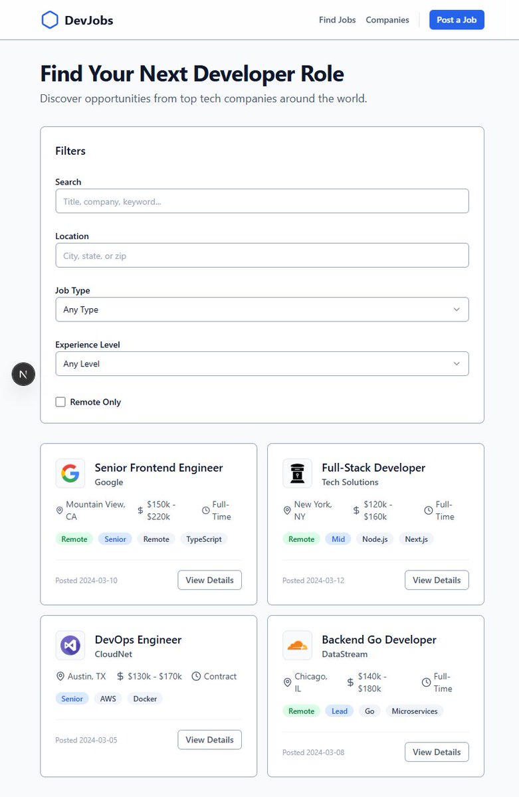This screenshot has height=797, width=519.
Task: Click the TypeScript tag
Action: tap(204, 539)
